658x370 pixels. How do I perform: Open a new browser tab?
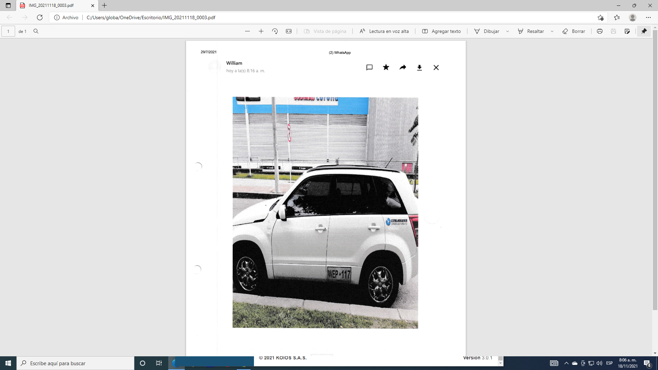pyautogui.click(x=105, y=5)
